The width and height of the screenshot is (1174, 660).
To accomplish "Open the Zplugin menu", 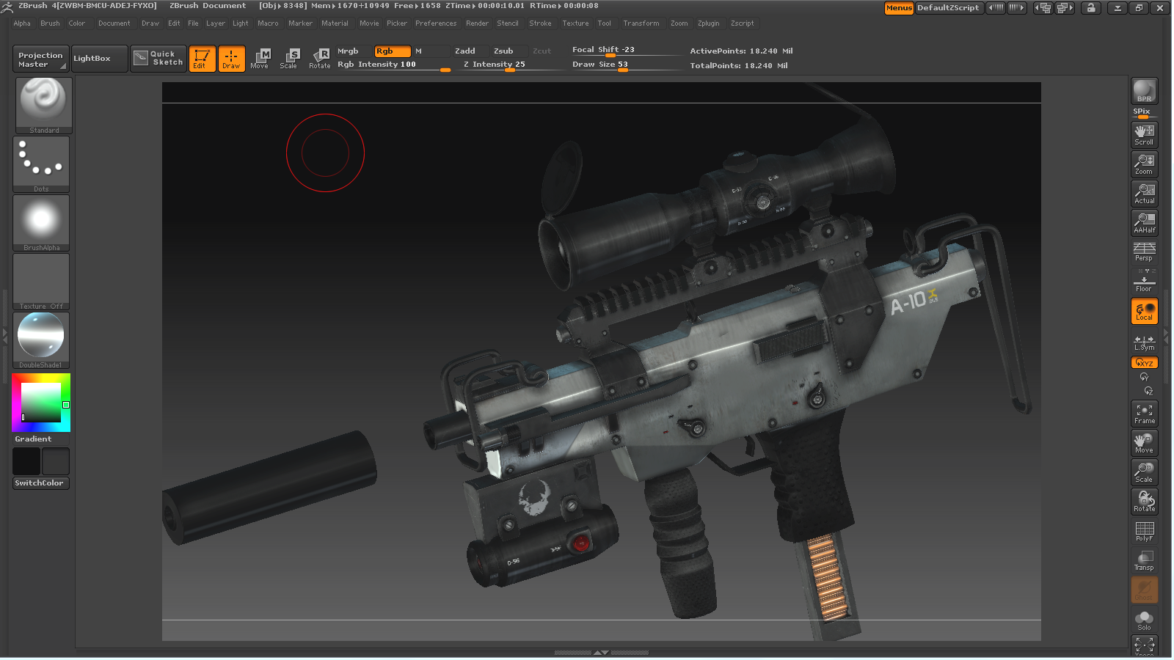I will [708, 23].
